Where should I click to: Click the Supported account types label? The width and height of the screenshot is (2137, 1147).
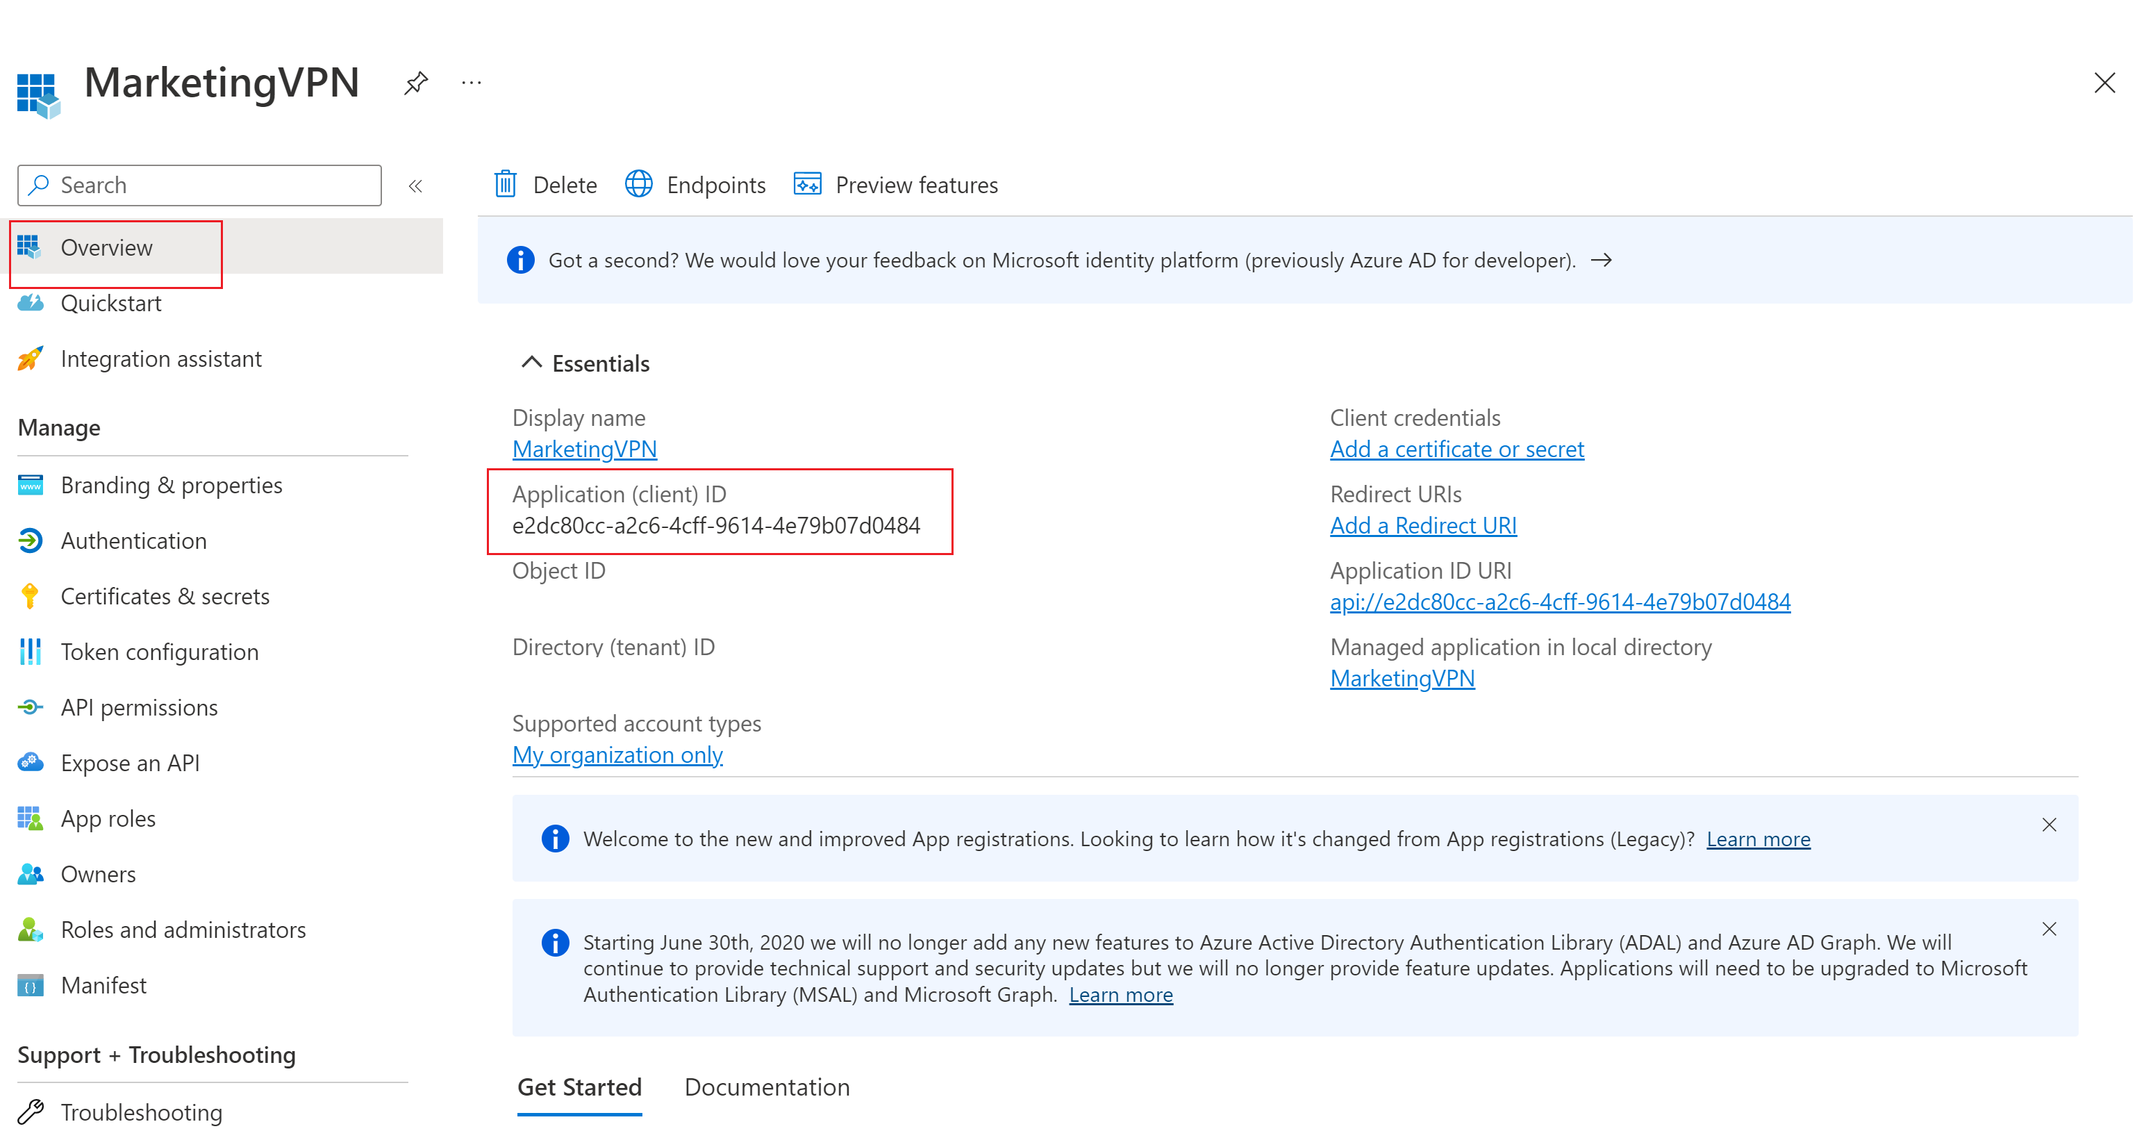(x=636, y=723)
